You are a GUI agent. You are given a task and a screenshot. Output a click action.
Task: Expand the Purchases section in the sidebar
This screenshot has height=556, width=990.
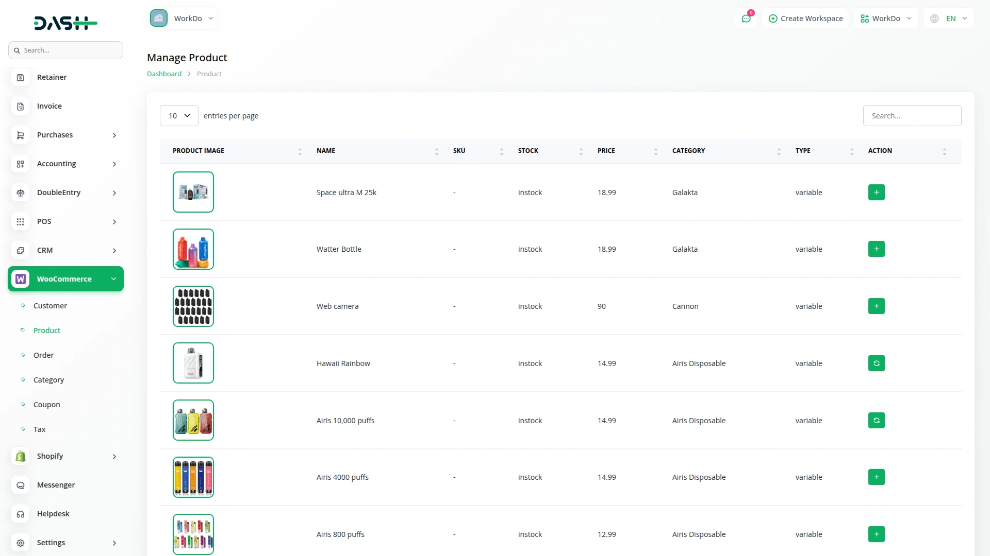click(54, 135)
